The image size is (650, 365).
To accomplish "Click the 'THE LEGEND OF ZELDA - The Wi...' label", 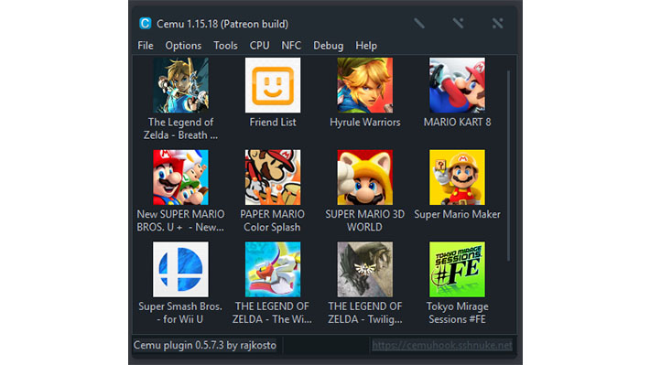I will [x=272, y=313].
